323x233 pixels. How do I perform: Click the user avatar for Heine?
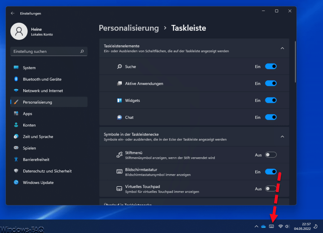[19, 31]
